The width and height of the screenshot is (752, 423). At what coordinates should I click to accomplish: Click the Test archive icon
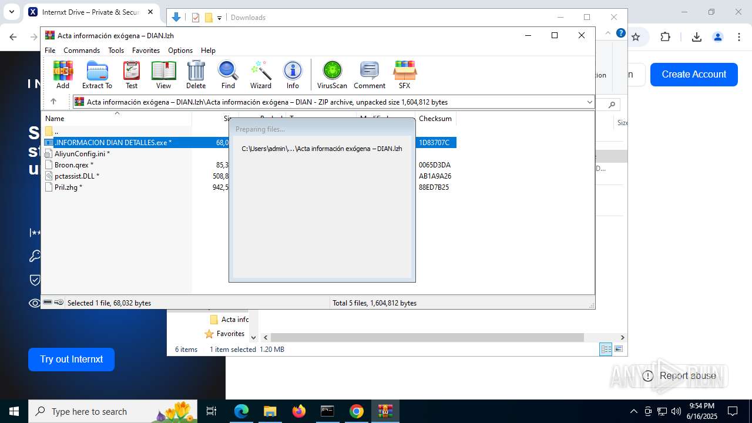pos(132,75)
